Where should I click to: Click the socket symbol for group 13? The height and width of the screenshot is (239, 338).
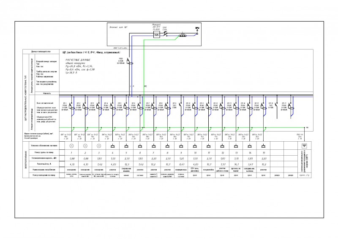236,146
